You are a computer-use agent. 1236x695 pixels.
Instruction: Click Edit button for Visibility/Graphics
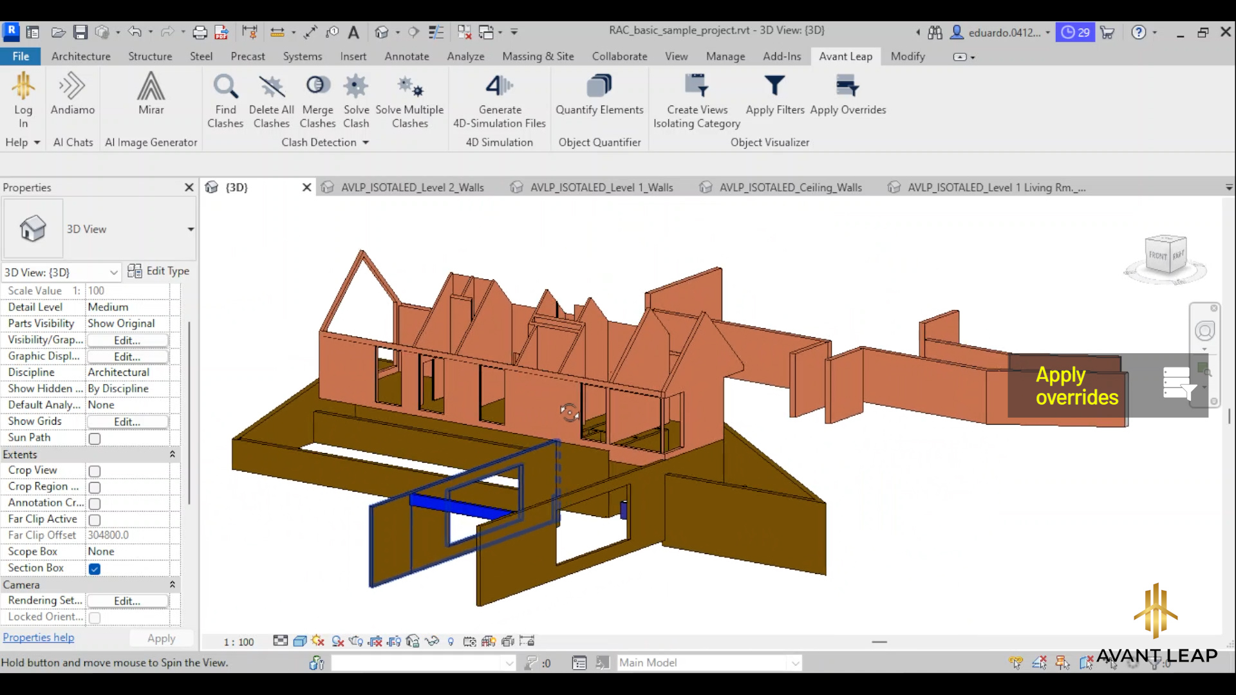coord(127,340)
